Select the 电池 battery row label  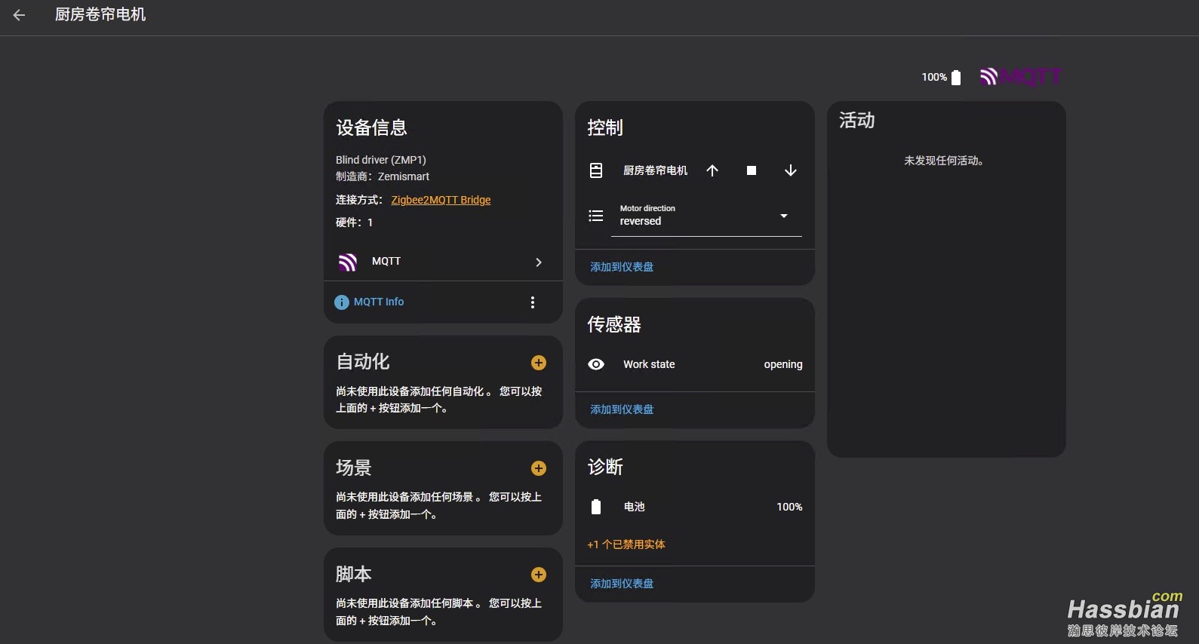point(634,507)
